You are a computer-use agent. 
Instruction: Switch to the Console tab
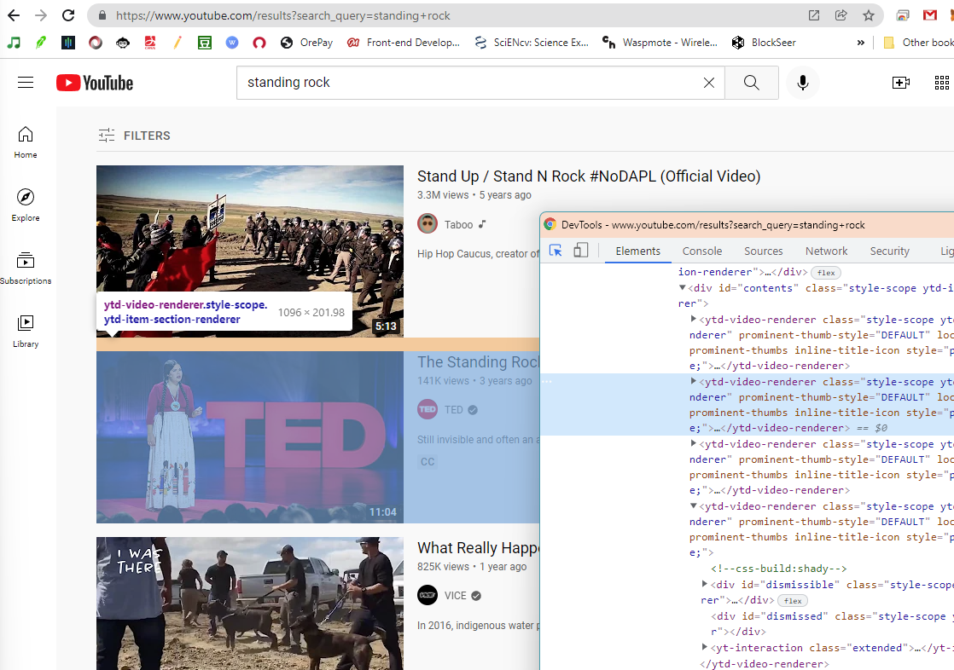(701, 251)
